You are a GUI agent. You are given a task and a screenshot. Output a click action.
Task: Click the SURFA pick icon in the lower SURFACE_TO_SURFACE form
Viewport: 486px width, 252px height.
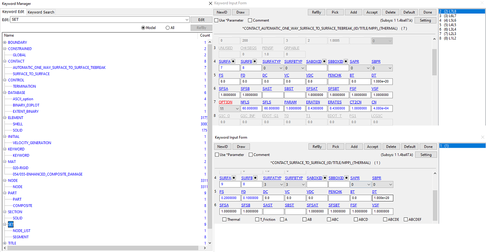pos(234,178)
